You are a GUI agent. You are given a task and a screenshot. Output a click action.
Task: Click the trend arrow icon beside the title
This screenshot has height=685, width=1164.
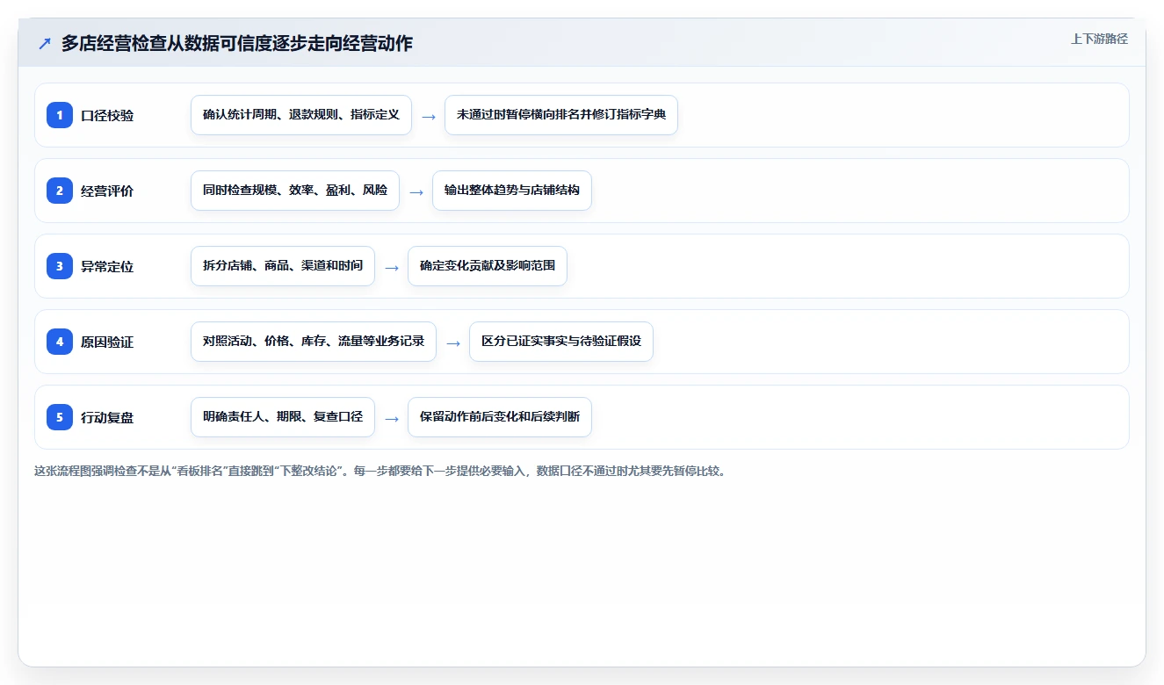click(x=45, y=44)
